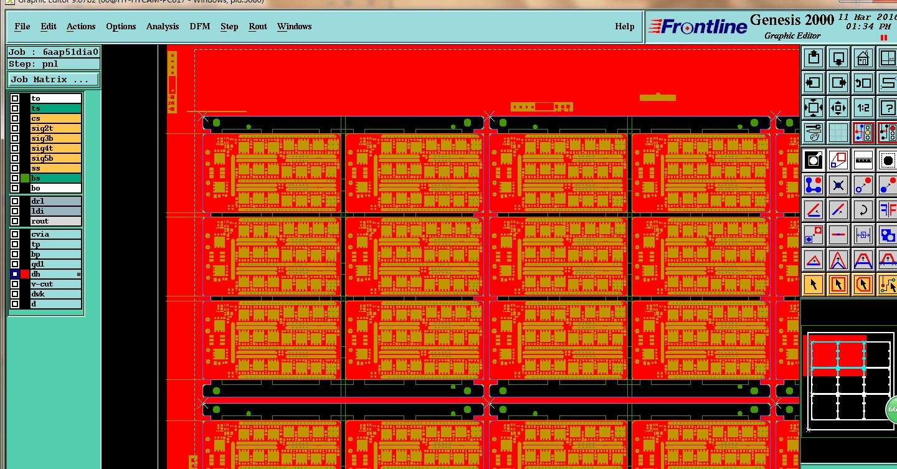Click the 1:2 zoom ratio icon
This screenshot has width=897, height=469.
tap(863, 108)
